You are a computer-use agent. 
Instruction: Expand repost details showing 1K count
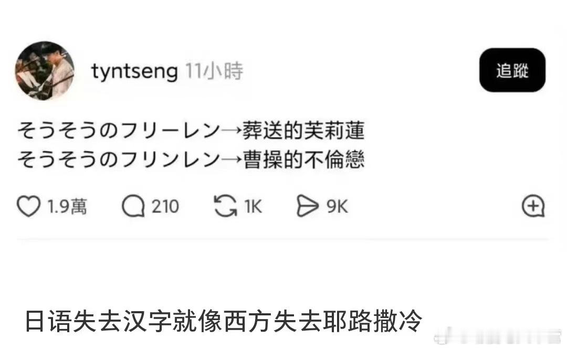tap(253, 206)
